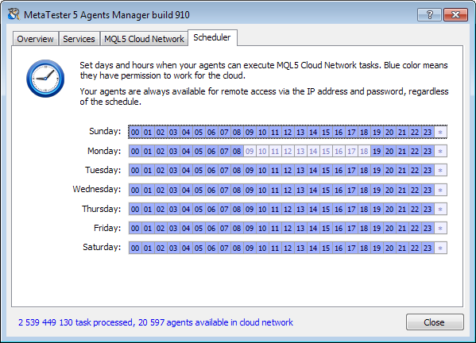Disable Monday hour 08

[237, 152]
